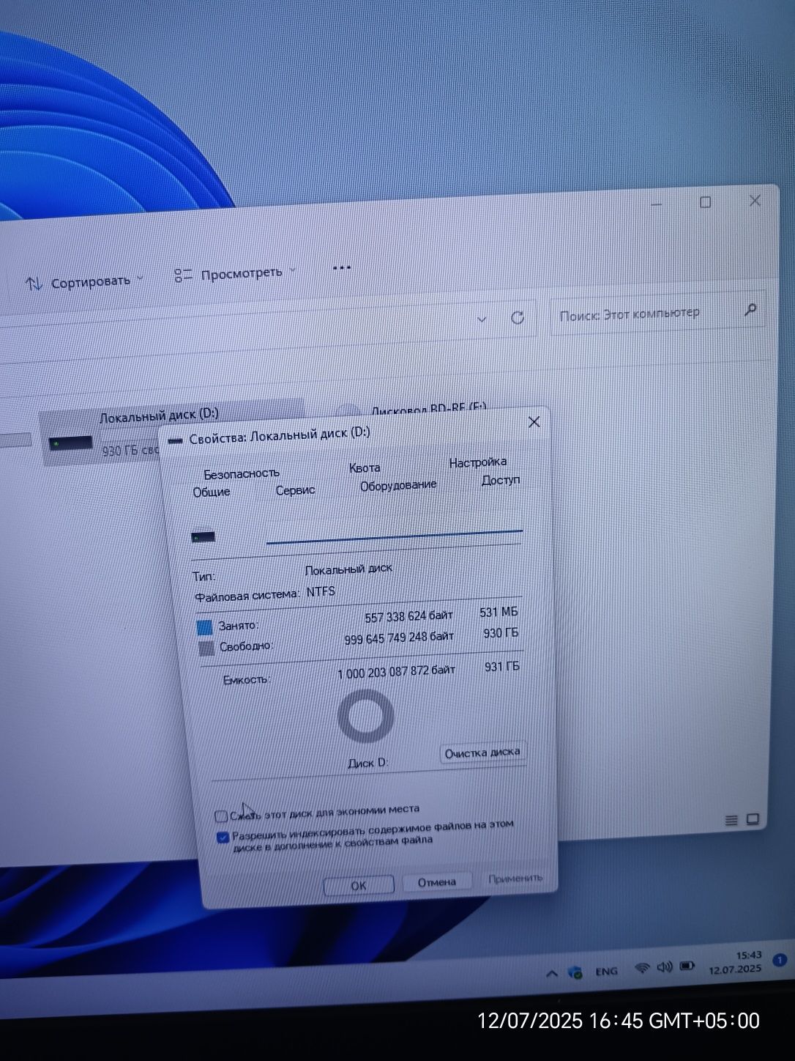Expand the address bar history dropdown chevron

pyautogui.click(x=482, y=319)
